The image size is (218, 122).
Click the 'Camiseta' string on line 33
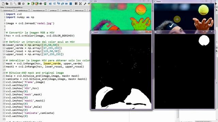tap(31, 113)
